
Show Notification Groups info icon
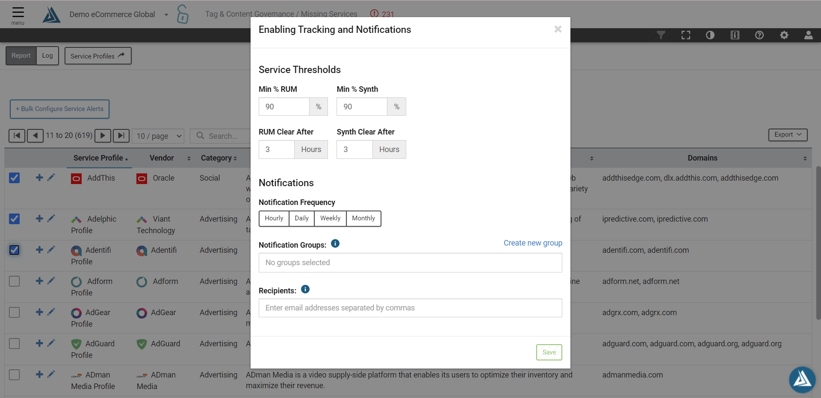tap(335, 243)
